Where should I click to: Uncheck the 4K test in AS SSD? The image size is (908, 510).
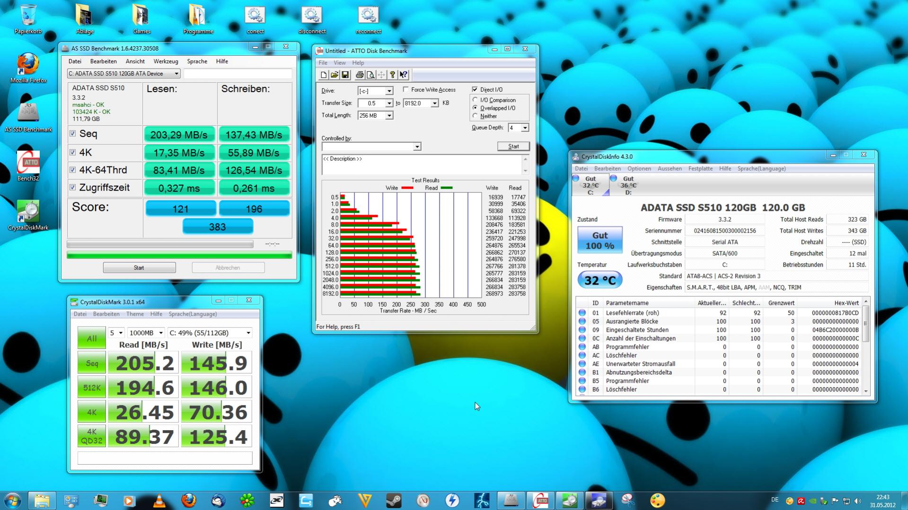[x=72, y=152]
